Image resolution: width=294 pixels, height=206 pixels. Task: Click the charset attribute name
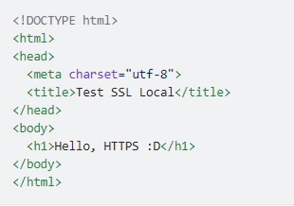click(x=94, y=74)
